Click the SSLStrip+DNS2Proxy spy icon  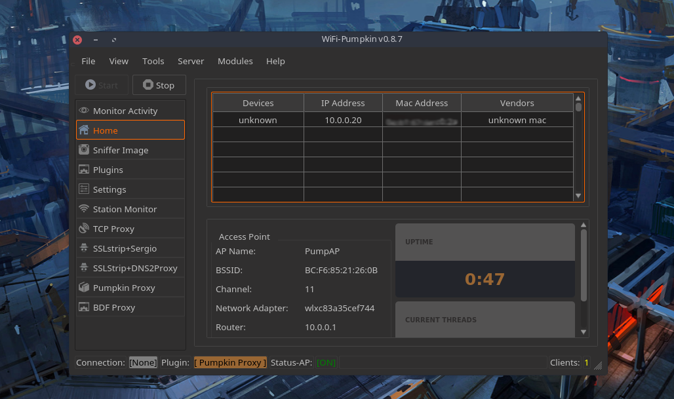point(84,267)
